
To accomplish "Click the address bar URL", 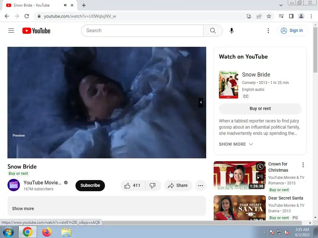I will [80, 16].
